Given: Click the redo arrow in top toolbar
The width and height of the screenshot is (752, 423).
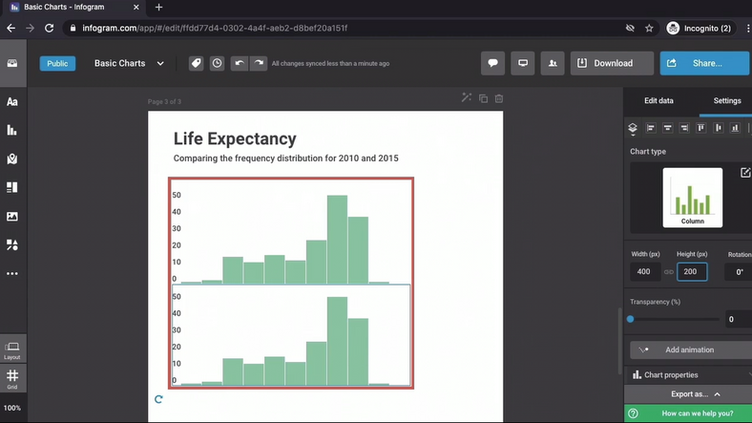Looking at the screenshot, I should (x=258, y=63).
